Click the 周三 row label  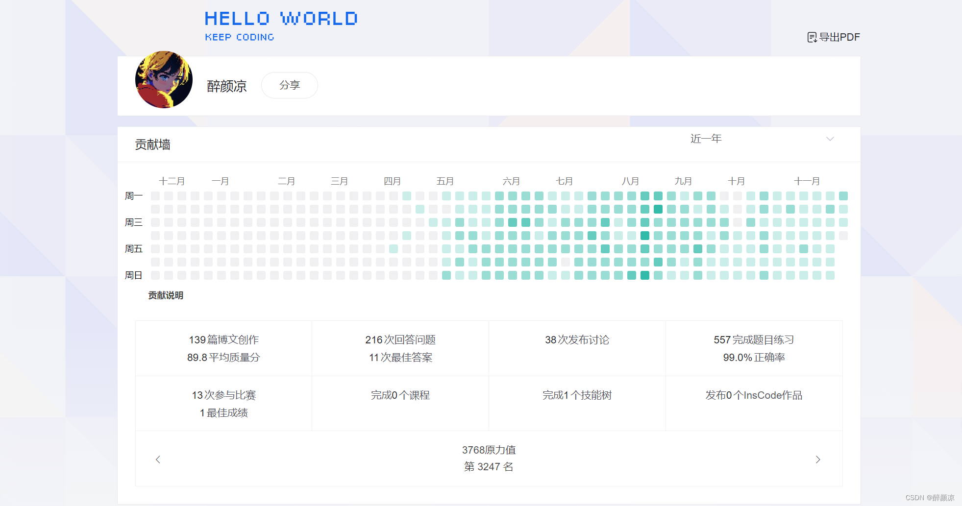tap(134, 222)
